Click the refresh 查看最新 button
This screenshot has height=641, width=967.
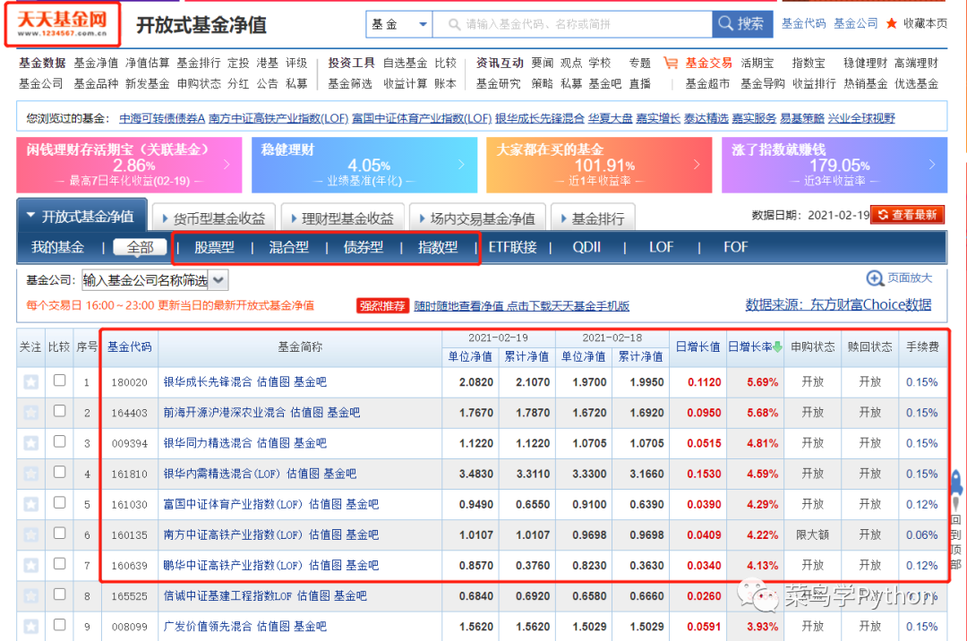tap(907, 215)
